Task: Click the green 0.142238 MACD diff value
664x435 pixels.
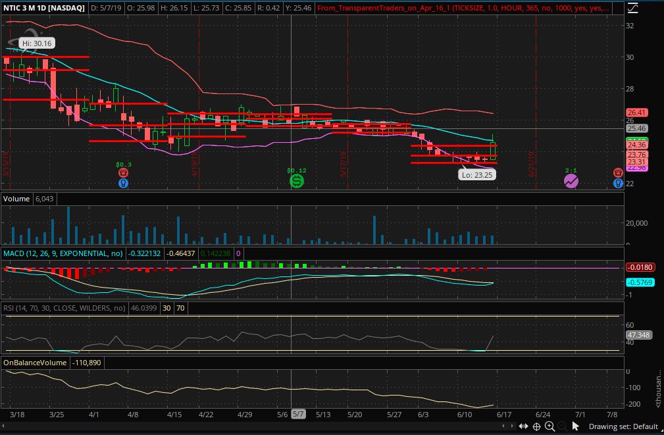Action: tap(216, 253)
